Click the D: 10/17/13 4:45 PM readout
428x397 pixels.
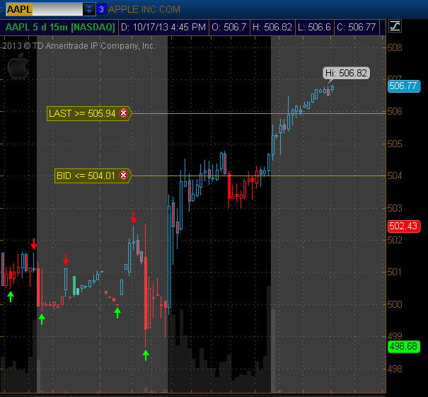163,28
